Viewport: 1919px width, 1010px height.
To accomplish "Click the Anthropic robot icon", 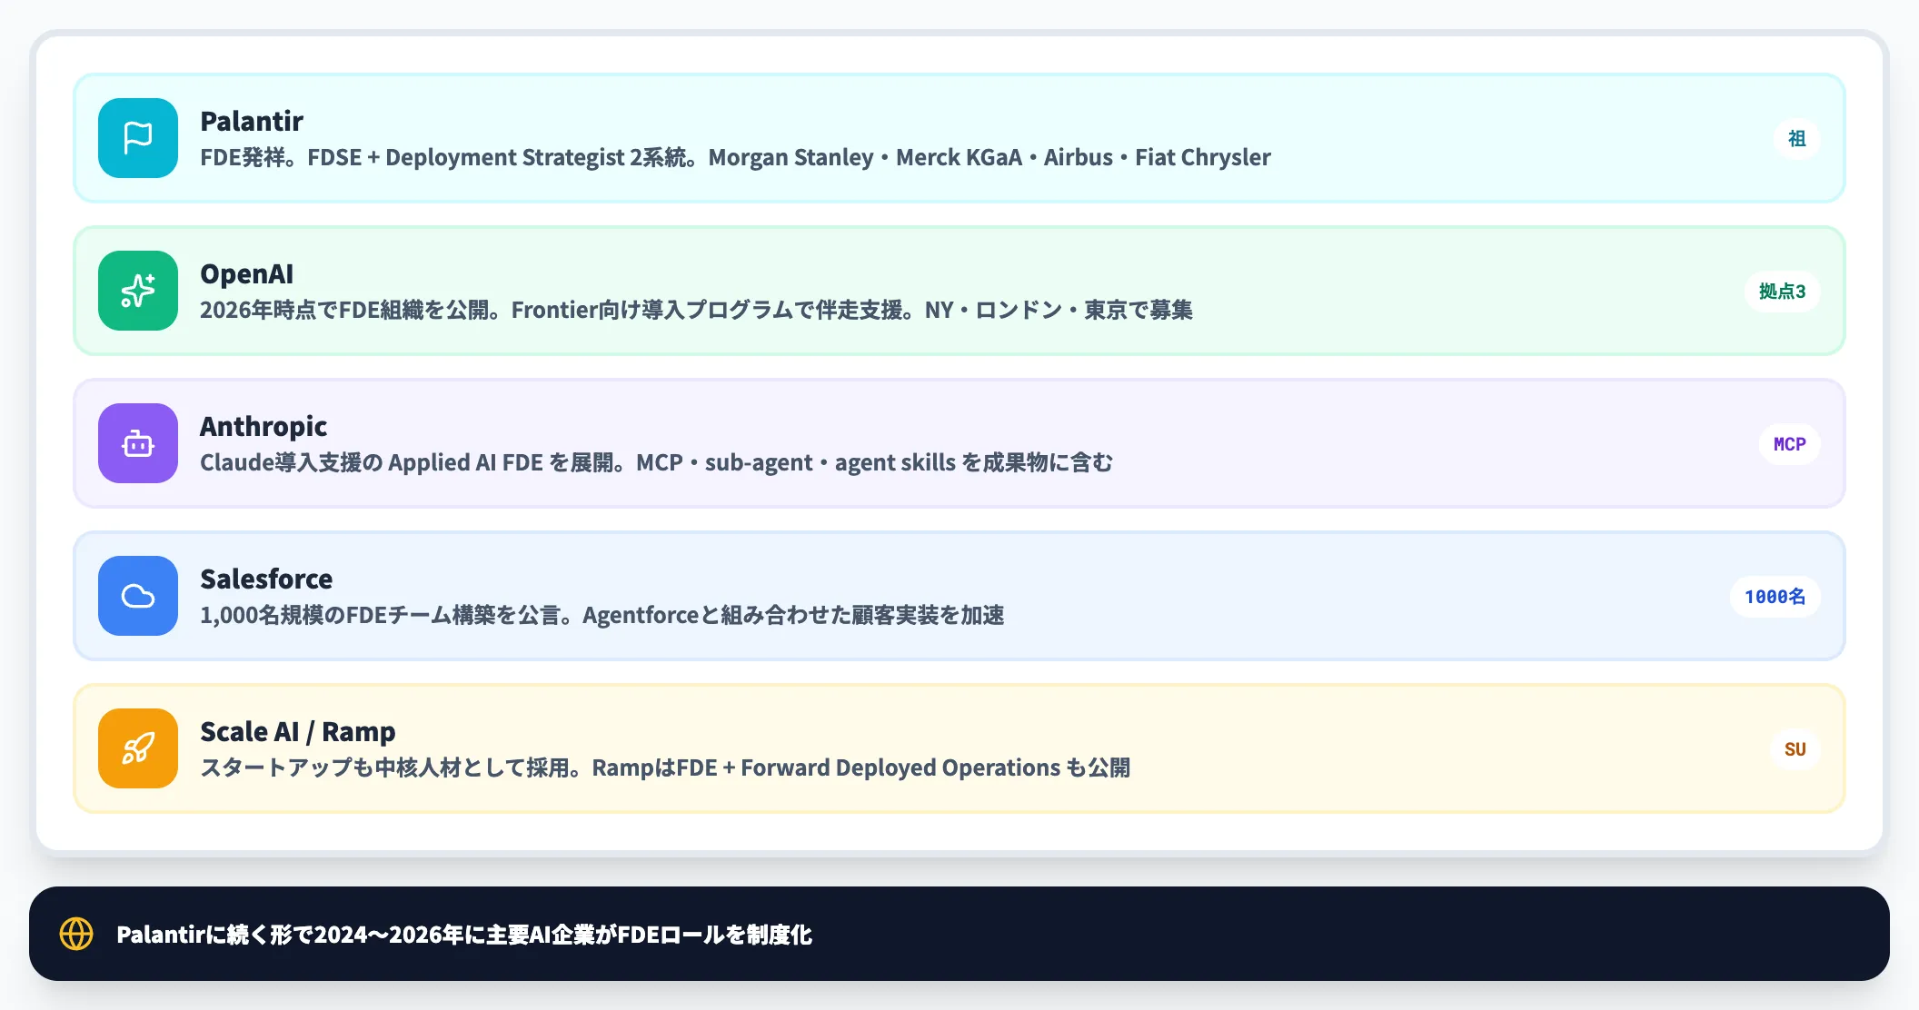I will coord(138,443).
